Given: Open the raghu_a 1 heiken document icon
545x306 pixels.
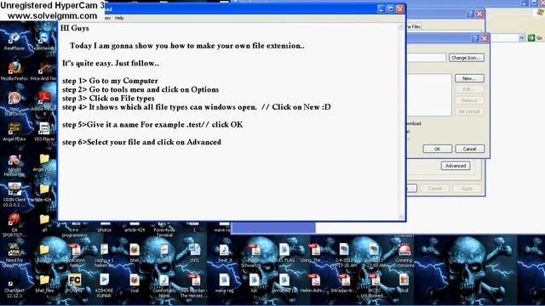Looking at the screenshot, I should (x=104, y=250).
